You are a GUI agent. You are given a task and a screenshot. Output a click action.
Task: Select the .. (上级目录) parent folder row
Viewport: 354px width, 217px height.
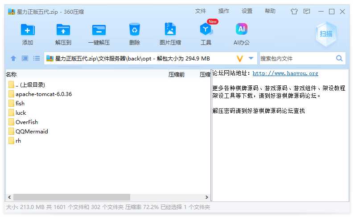pyautogui.click(x=108, y=84)
